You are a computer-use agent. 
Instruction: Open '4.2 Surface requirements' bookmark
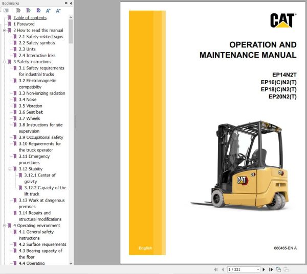coord(42,244)
